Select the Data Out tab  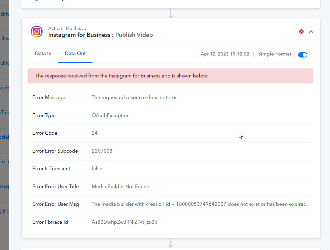click(x=75, y=54)
